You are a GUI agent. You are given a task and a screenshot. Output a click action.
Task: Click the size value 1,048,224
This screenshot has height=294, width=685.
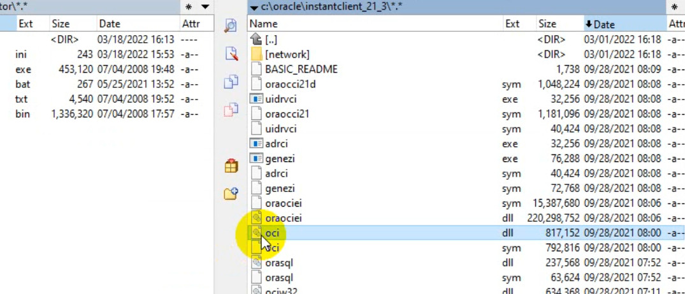point(559,84)
